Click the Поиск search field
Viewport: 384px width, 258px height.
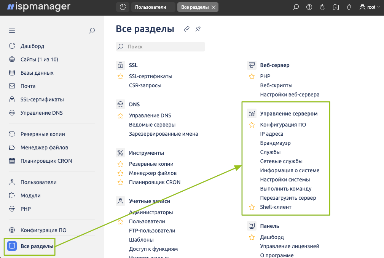coord(164,46)
